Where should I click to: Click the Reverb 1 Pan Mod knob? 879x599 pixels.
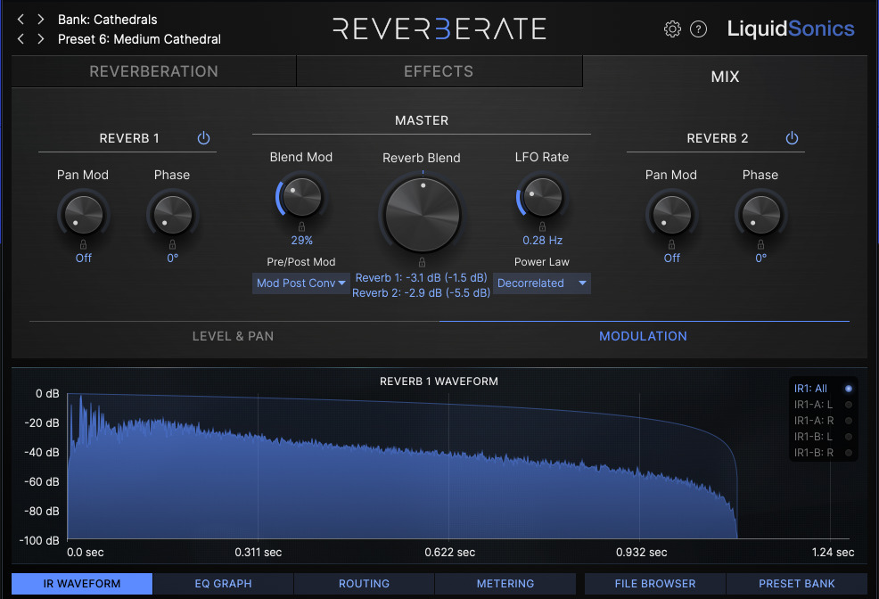pyautogui.click(x=84, y=214)
